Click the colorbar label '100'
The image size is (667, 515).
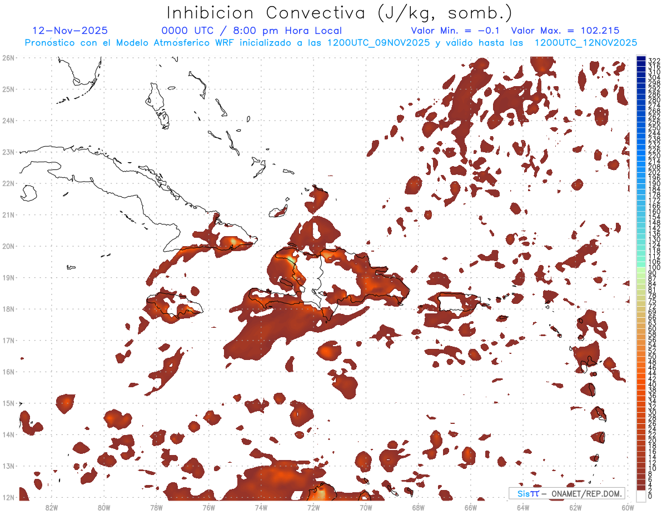coord(654,268)
